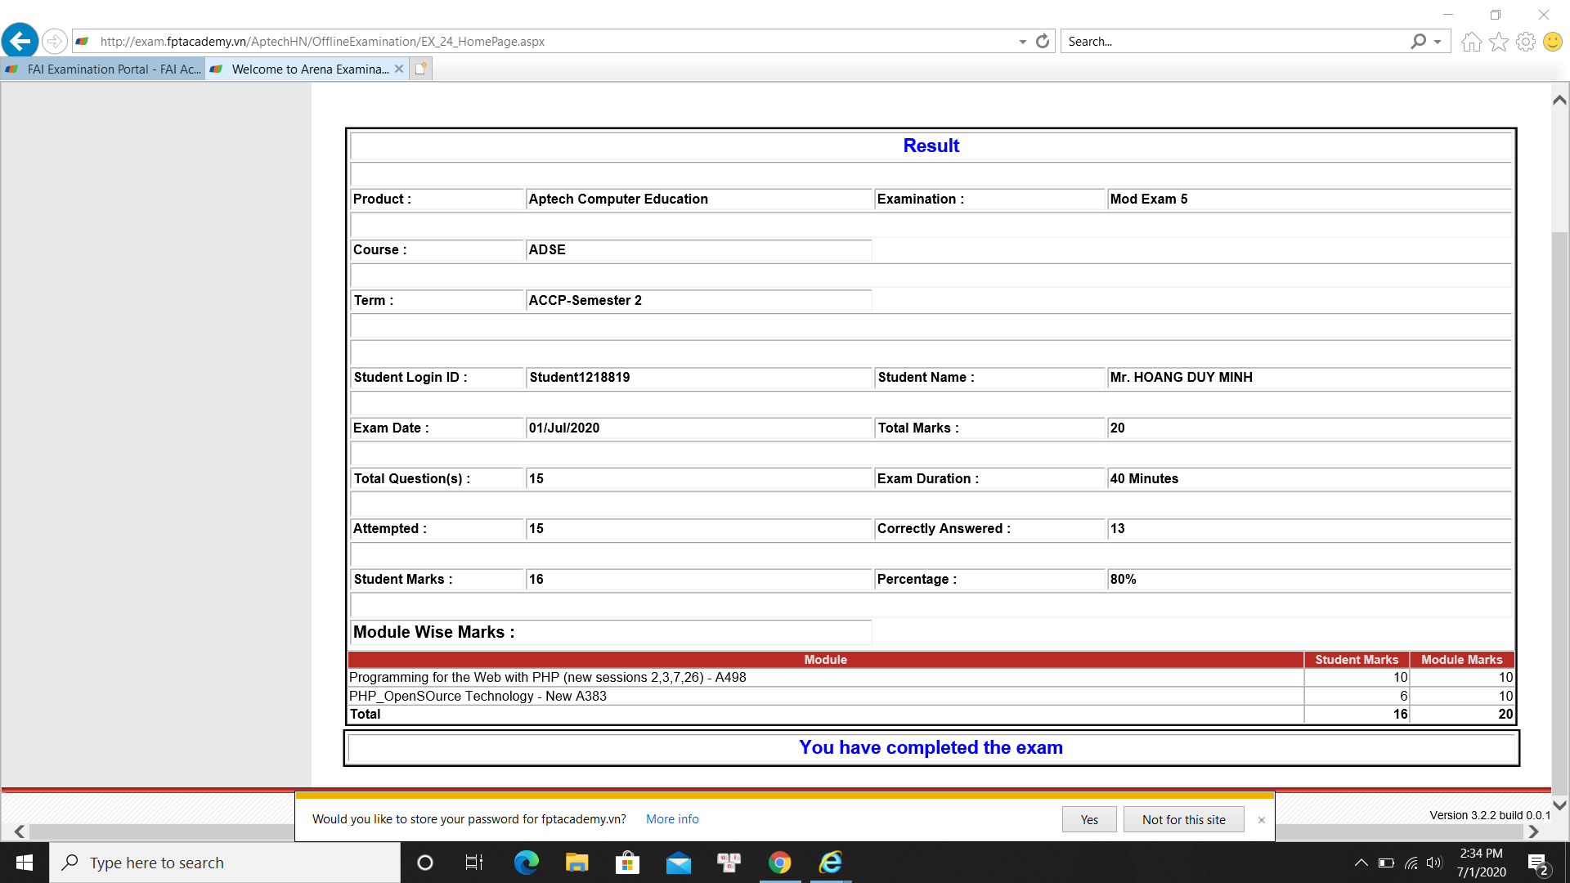Open Favorites star icon
Image resolution: width=1570 pixels, height=883 pixels.
(1498, 42)
